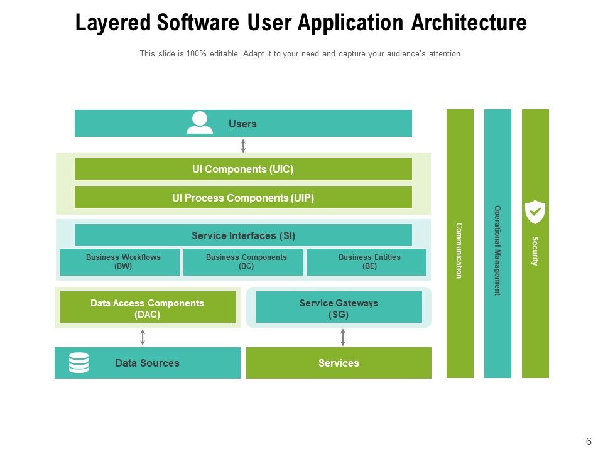Select the Users bar
Image resolution: width=603 pixels, height=452 pixels.
243,124
